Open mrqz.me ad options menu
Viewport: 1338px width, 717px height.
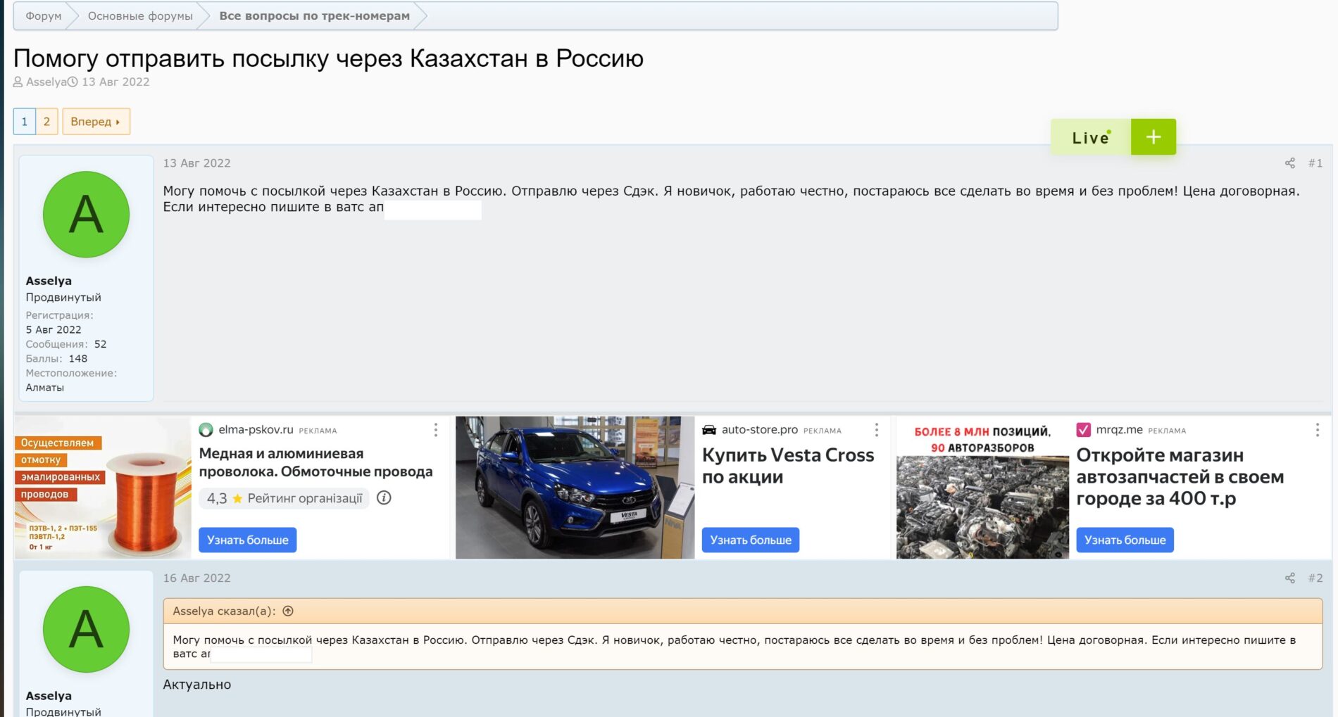[1317, 430]
